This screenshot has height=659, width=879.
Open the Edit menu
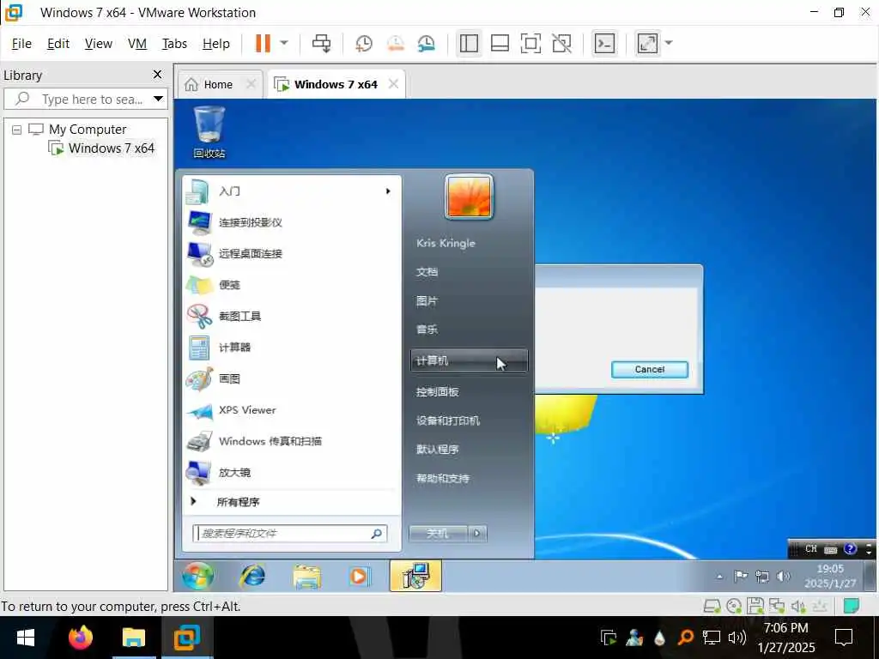click(58, 44)
